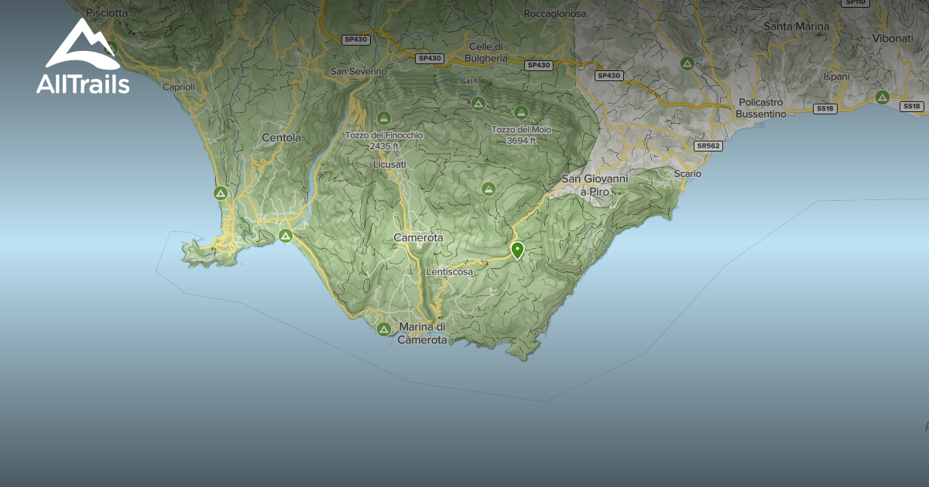Click the Licusati village label

coord(389,165)
